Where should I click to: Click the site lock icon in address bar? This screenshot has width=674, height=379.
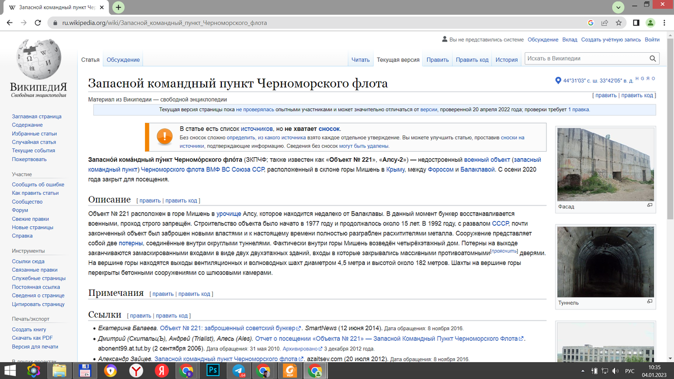click(54, 23)
